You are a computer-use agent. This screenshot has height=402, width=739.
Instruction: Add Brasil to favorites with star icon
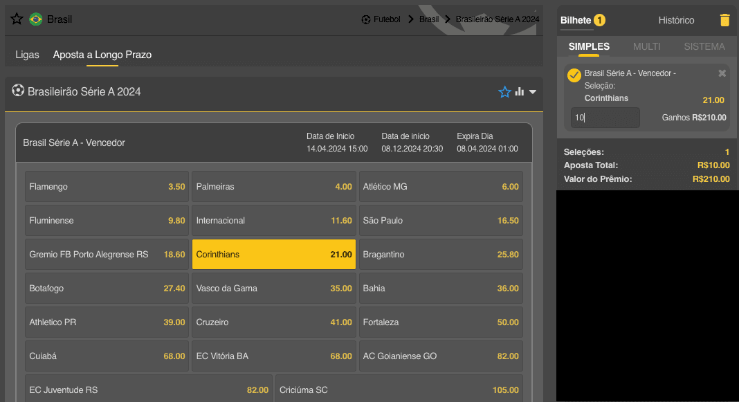[17, 19]
